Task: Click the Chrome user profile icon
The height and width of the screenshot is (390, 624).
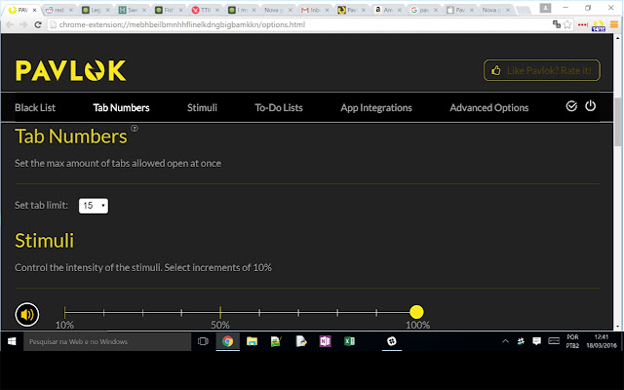Action: pyautogui.click(x=546, y=8)
